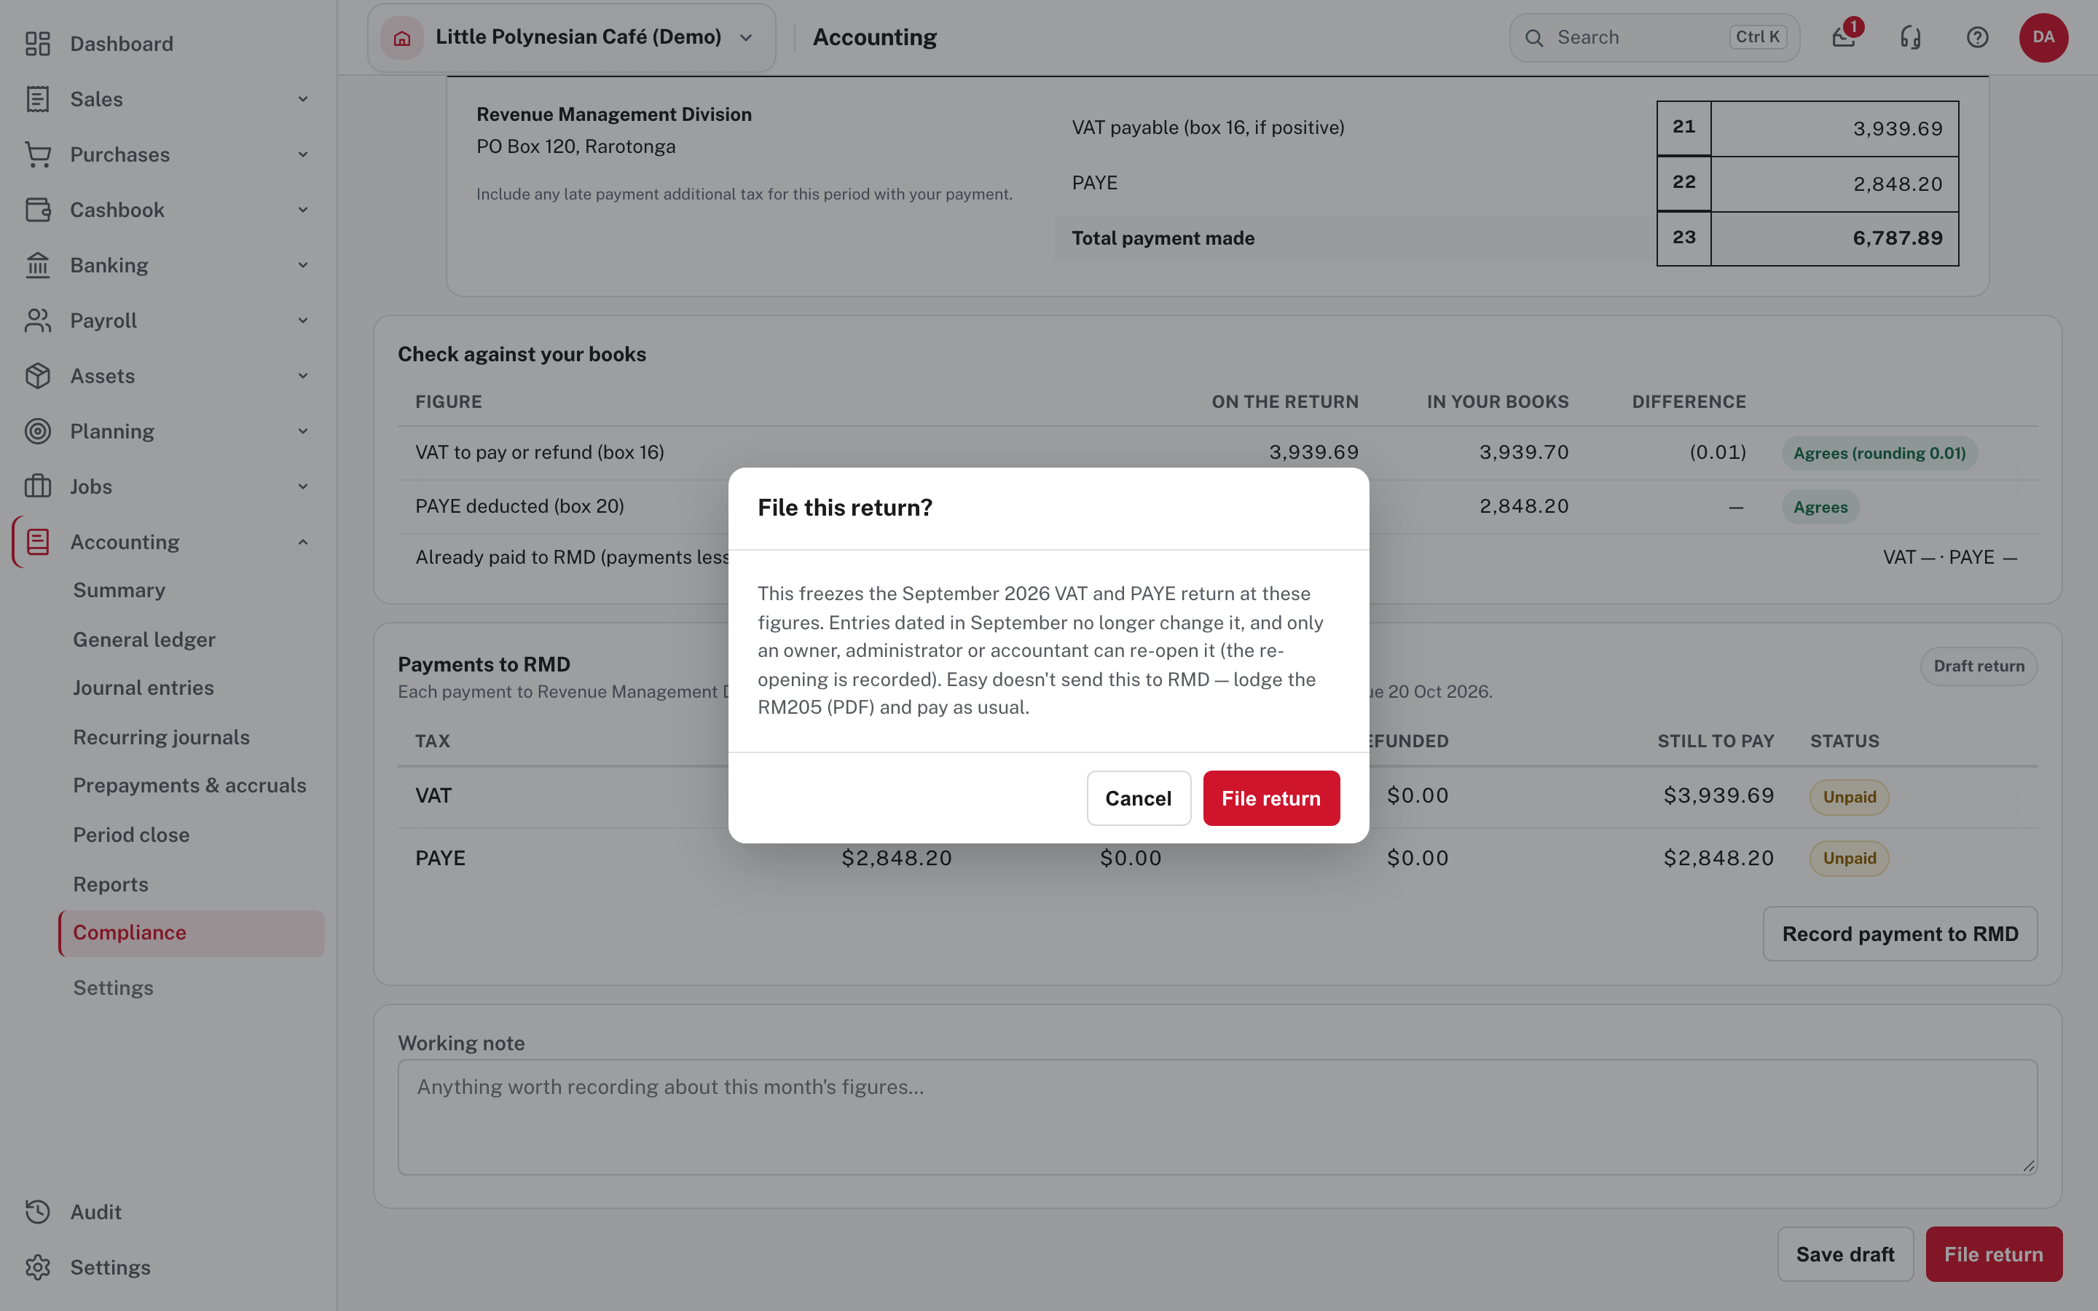Open the help question mark icon
The image size is (2098, 1311).
coord(1978,37)
